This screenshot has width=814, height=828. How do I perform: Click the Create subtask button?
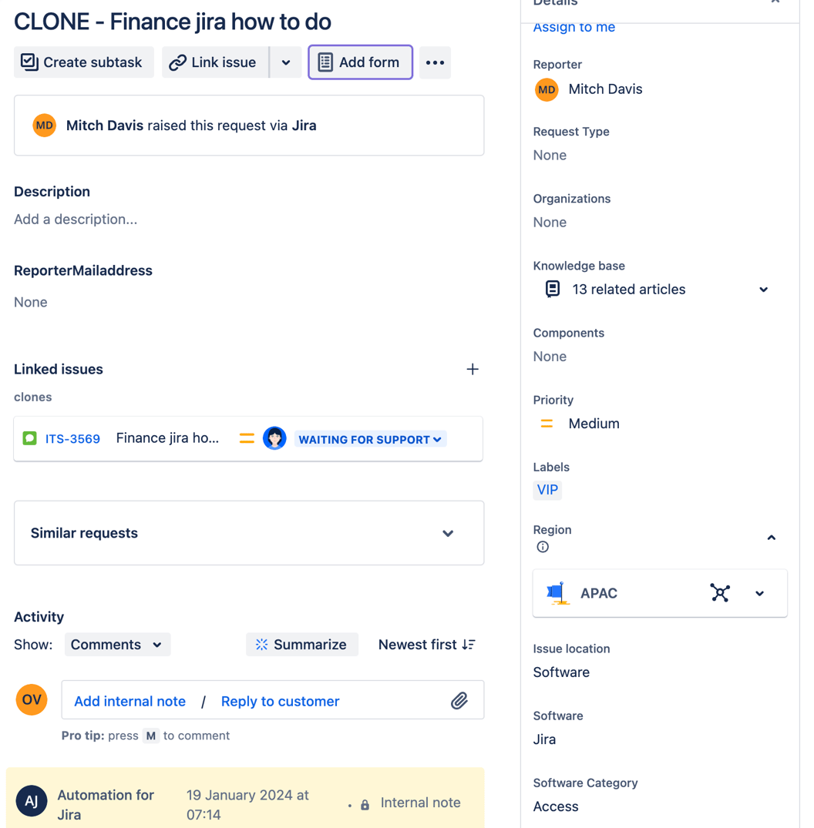click(x=83, y=62)
